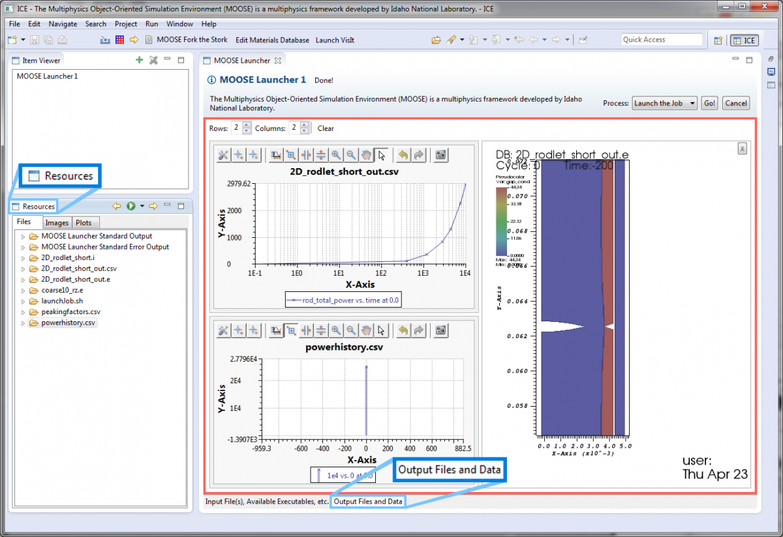Screen dimensions: 783x537
Task: Click the undo arrow in the plot toolbar
Action: pos(405,155)
